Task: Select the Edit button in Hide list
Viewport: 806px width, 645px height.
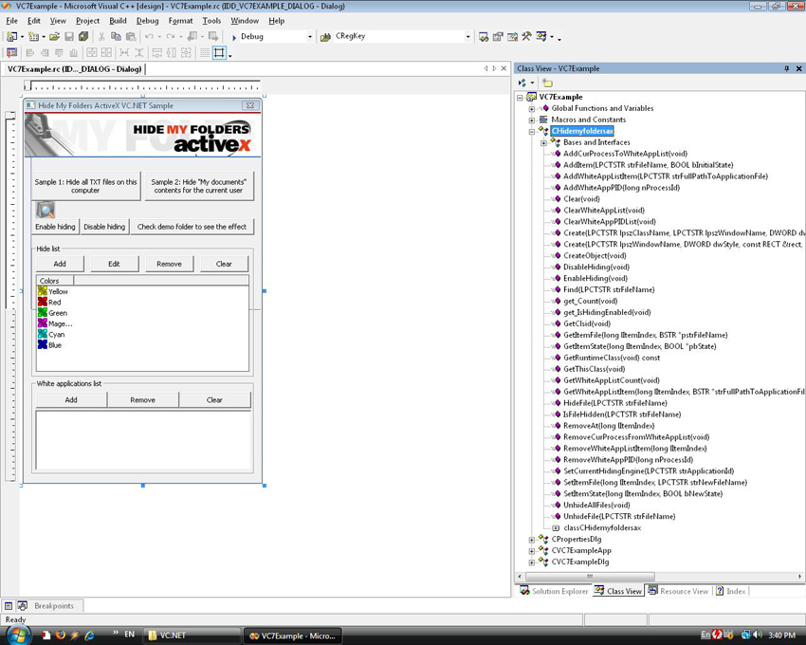Action: 114,264
